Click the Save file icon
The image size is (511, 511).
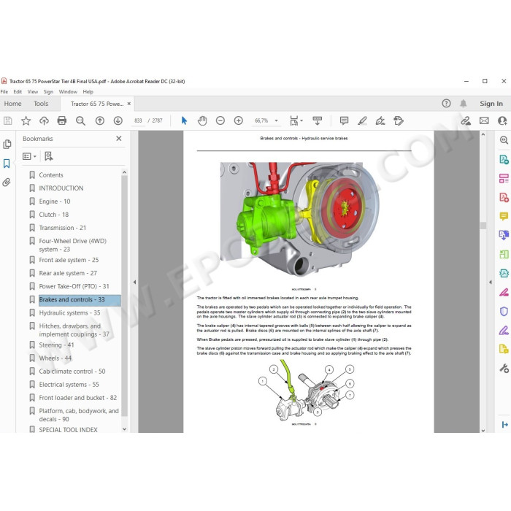[x=7, y=121]
